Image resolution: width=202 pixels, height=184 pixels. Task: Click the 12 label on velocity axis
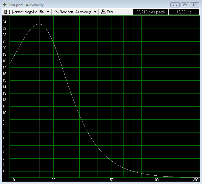click(4, 100)
